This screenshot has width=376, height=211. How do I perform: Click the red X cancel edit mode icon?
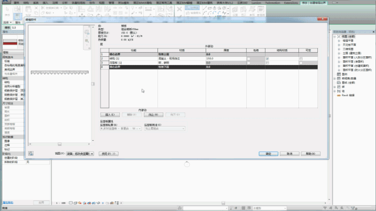179,9
